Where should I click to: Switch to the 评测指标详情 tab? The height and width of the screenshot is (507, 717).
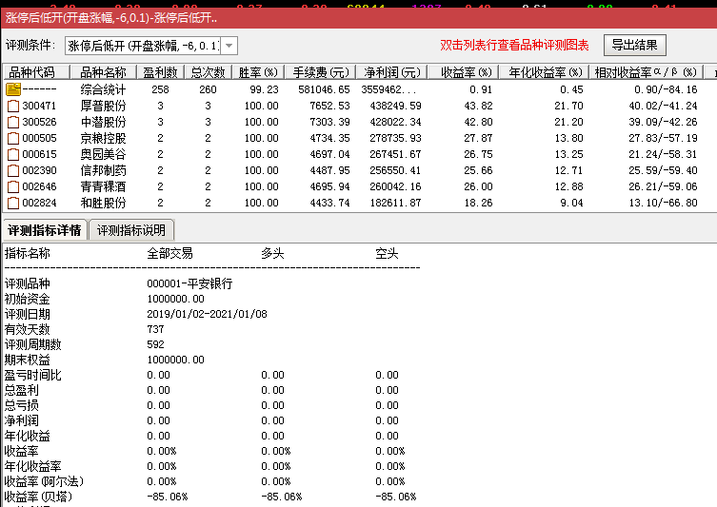point(45,230)
